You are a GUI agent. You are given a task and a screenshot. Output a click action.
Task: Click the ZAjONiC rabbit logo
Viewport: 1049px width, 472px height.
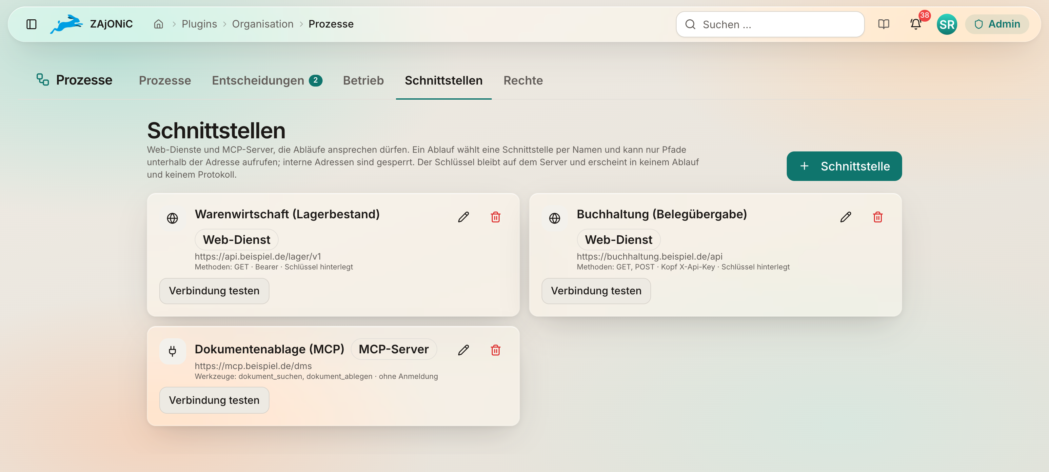[66, 24]
